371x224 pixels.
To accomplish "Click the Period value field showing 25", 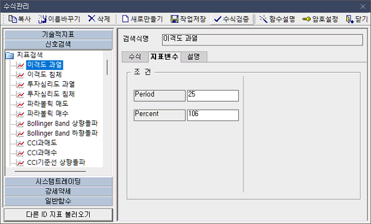I will click(x=213, y=96).
